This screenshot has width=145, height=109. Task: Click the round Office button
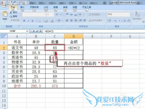pos(4,4)
